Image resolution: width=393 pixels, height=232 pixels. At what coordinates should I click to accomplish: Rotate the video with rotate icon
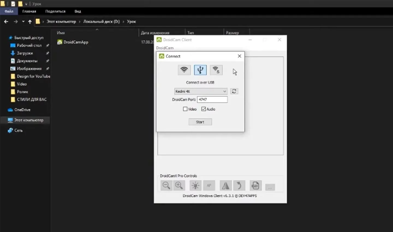[x=239, y=186]
